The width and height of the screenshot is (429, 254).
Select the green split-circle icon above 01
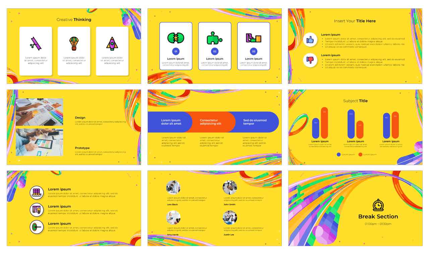coord(176,38)
